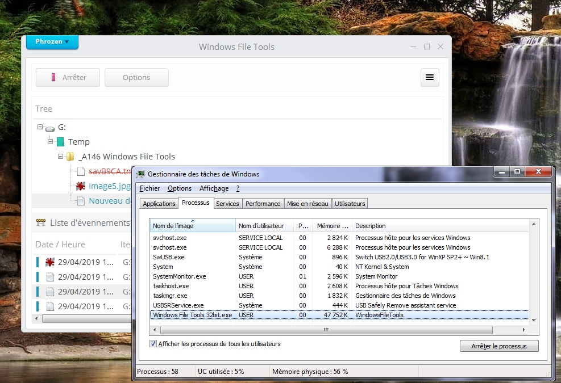Open the Fichier menu in Task Manager
This screenshot has height=383, width=561.
coord(149,188)
